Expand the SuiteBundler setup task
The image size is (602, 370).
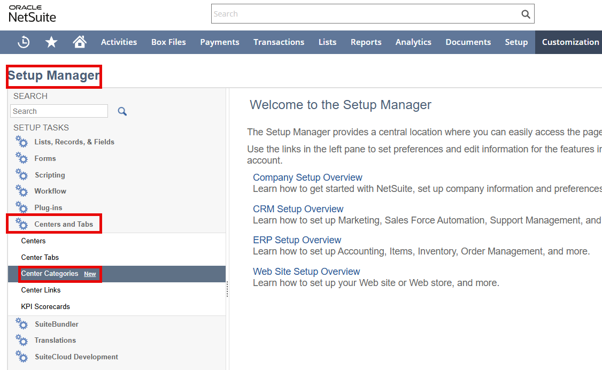57,324
